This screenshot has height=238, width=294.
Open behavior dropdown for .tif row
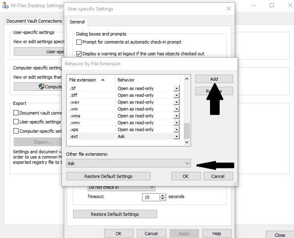click(176, 88)
